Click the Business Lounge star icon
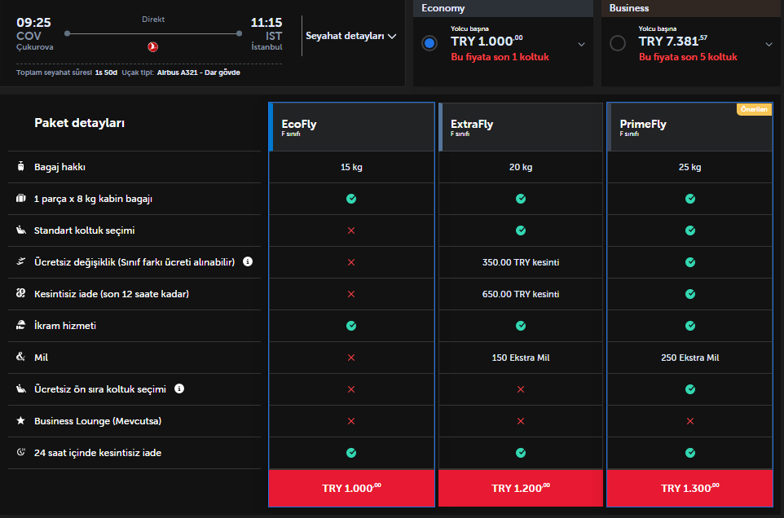The width and height of the screenshot is (784, 518). coord(20,421)
